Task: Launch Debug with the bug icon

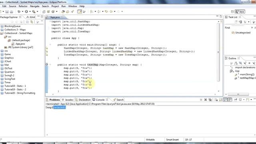Action: (x=19, y=12)
